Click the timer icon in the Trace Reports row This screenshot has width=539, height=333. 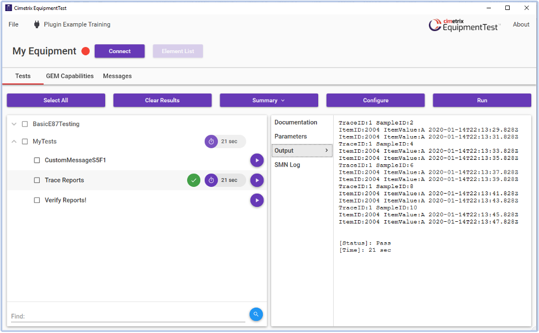[x=211, y=180]
